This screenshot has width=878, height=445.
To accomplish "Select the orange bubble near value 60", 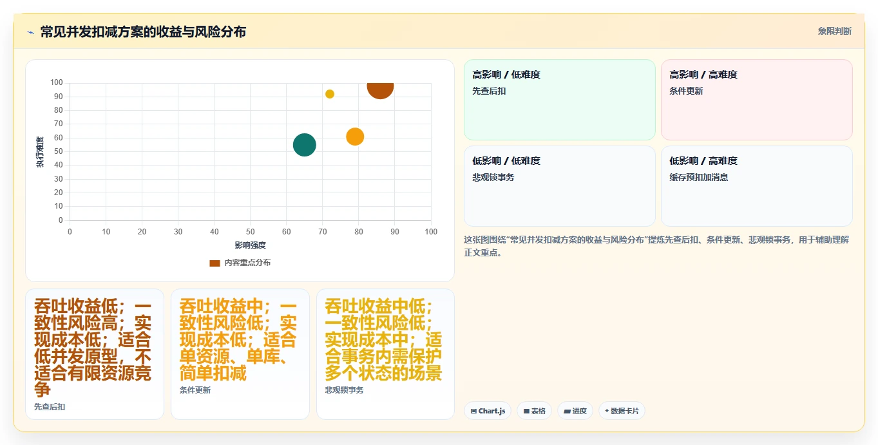I will [355, 137].
